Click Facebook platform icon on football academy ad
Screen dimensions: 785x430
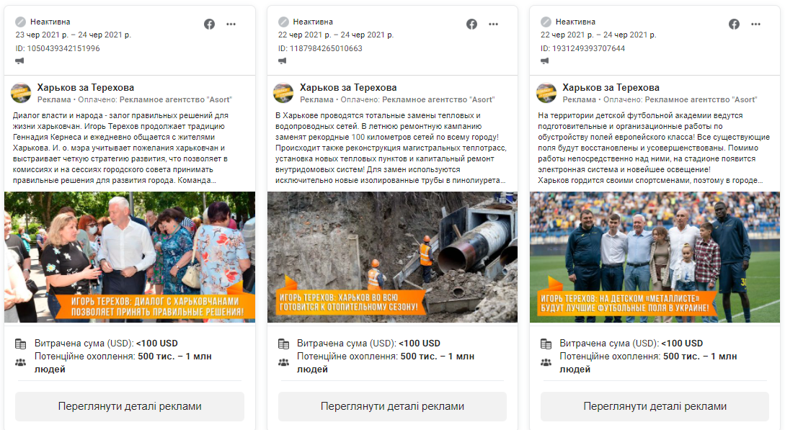[735, 24]
